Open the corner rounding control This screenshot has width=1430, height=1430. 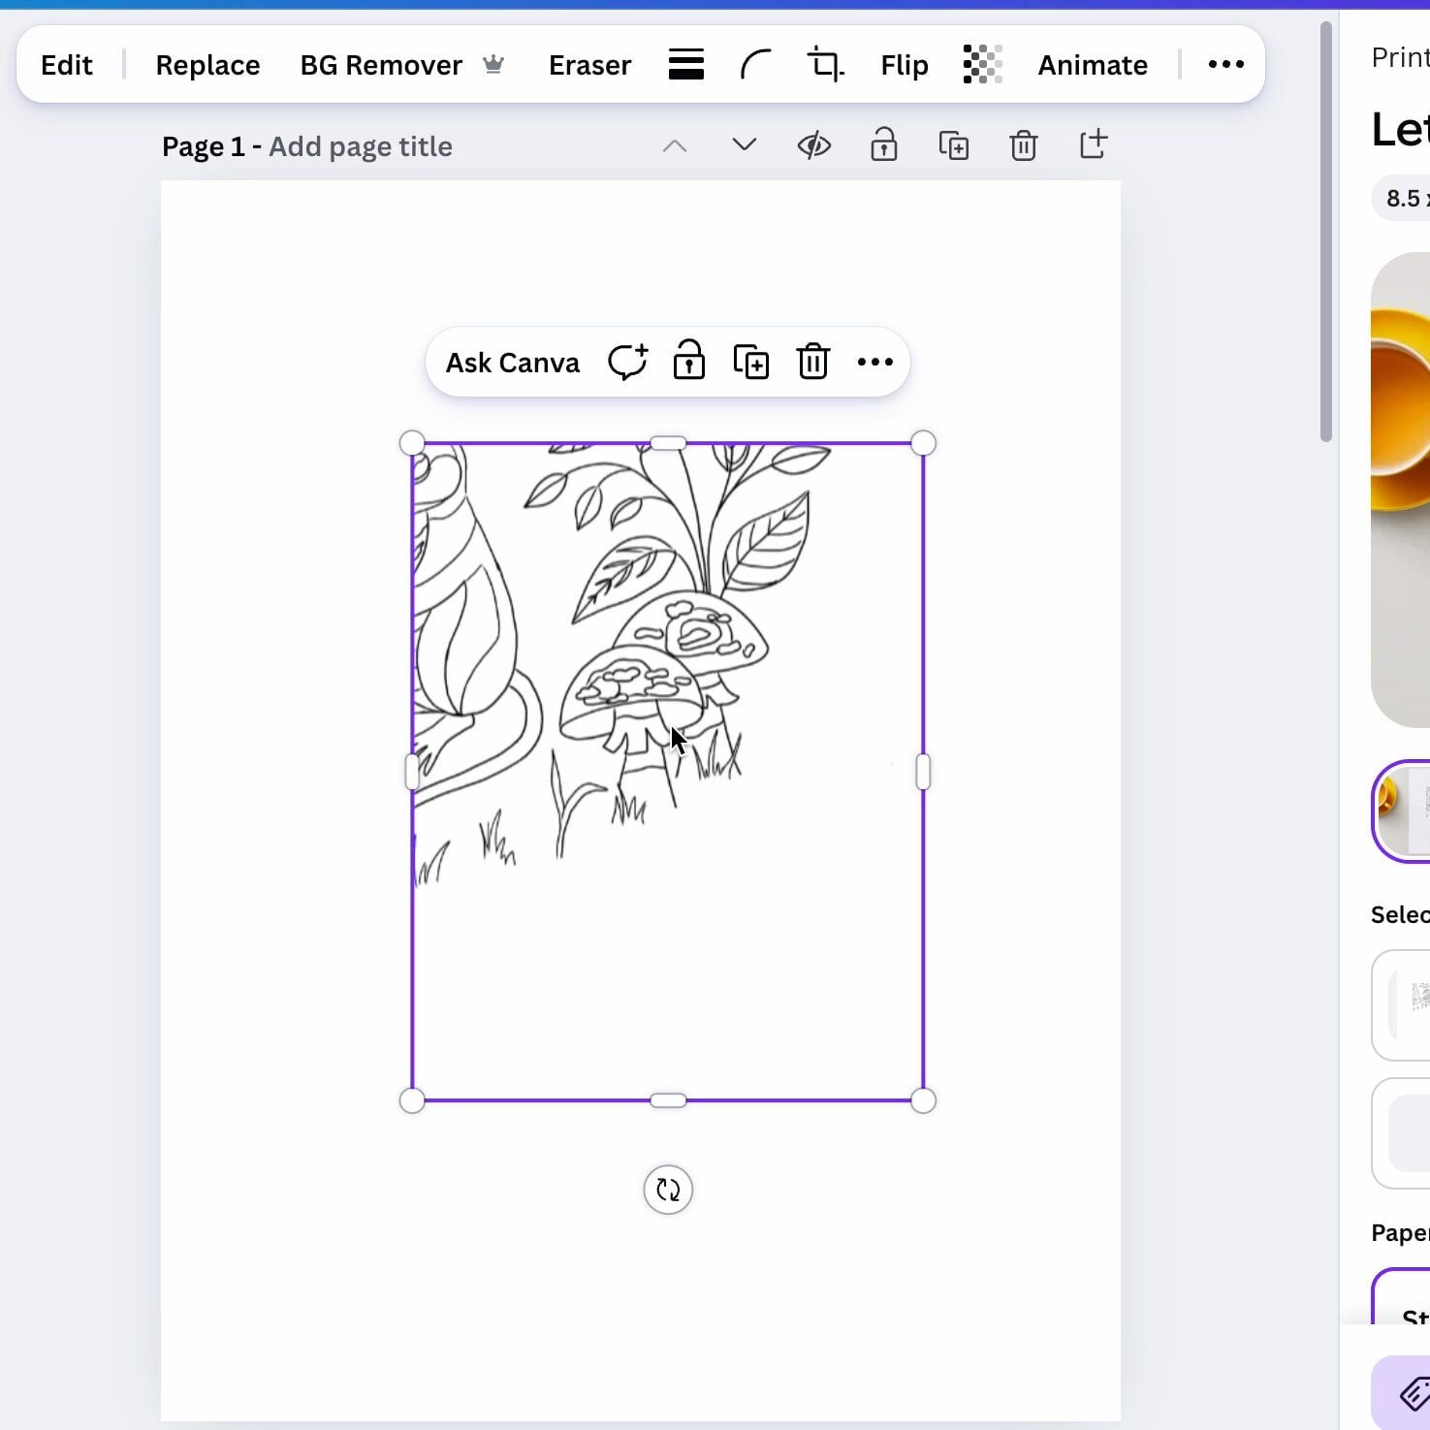[x=756, y=65]
